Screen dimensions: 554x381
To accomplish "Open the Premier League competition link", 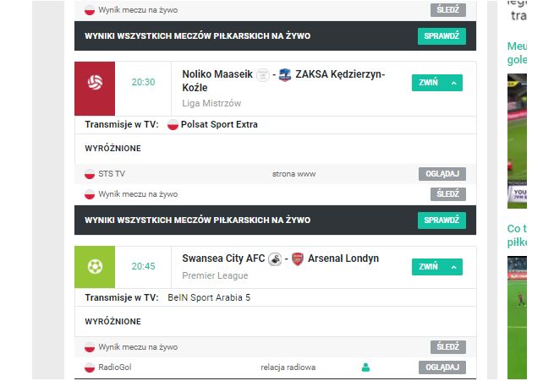I will (x=215, y=275).
